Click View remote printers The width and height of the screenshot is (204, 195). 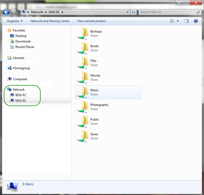[x=91, y=21]
